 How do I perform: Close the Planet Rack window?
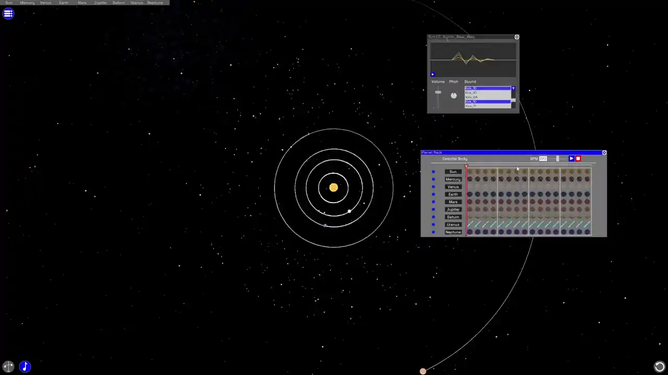tap(604, 153)
